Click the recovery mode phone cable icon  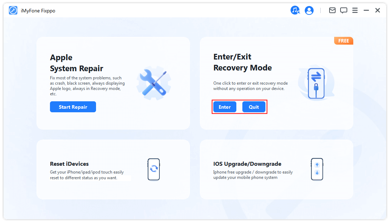pyautogui.click(x=316, y=84)
